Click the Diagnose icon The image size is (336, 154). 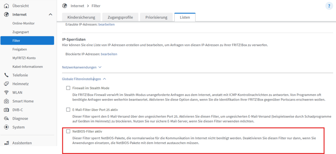(x=7, y=118)
